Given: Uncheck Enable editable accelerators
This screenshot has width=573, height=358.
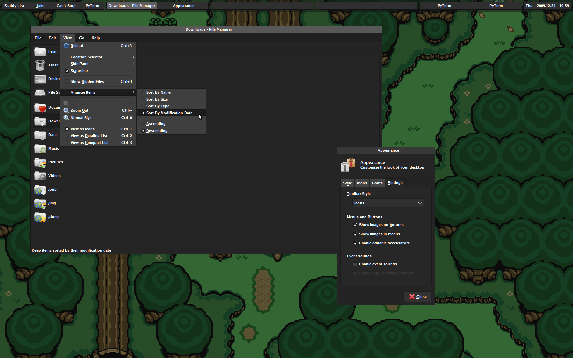Looking at the screenshot, I should [x=355, y=243].
